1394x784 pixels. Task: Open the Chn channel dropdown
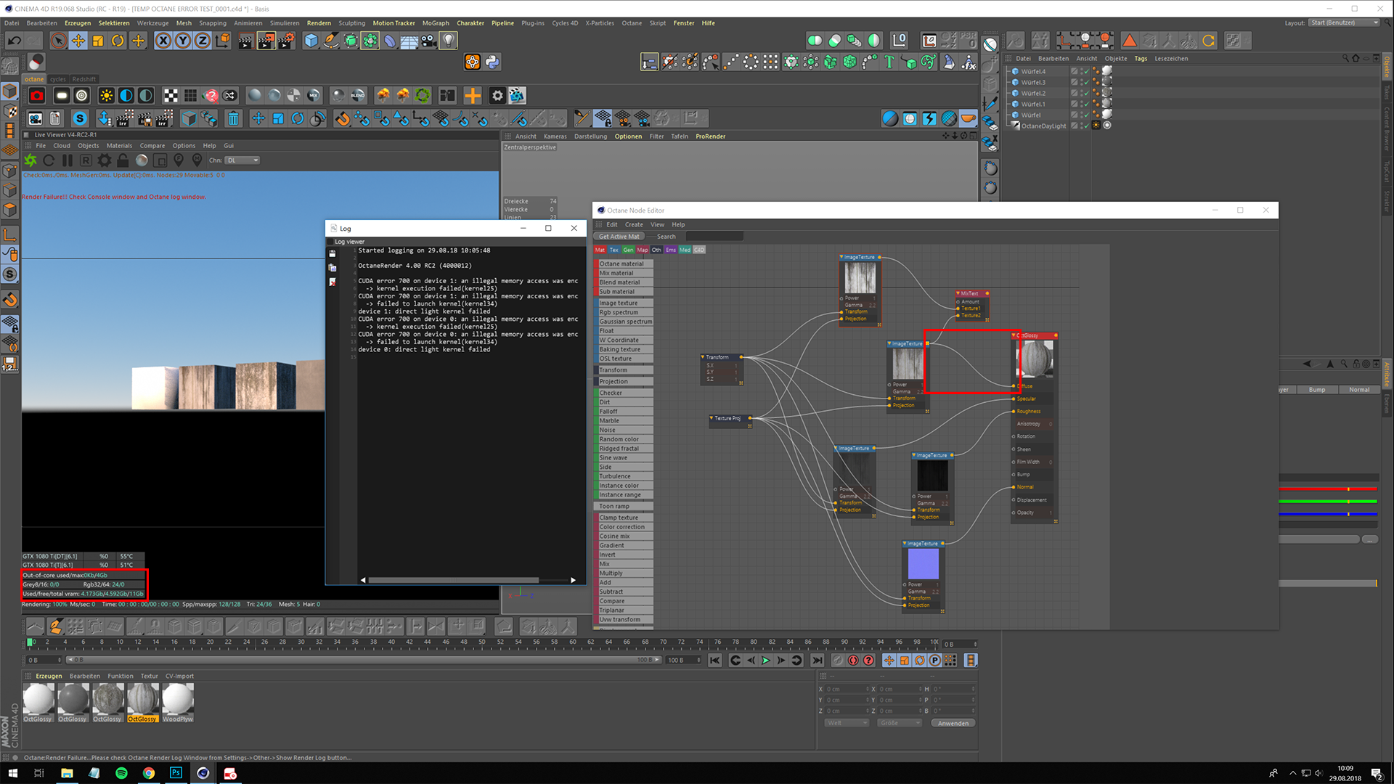pos(242,160)
